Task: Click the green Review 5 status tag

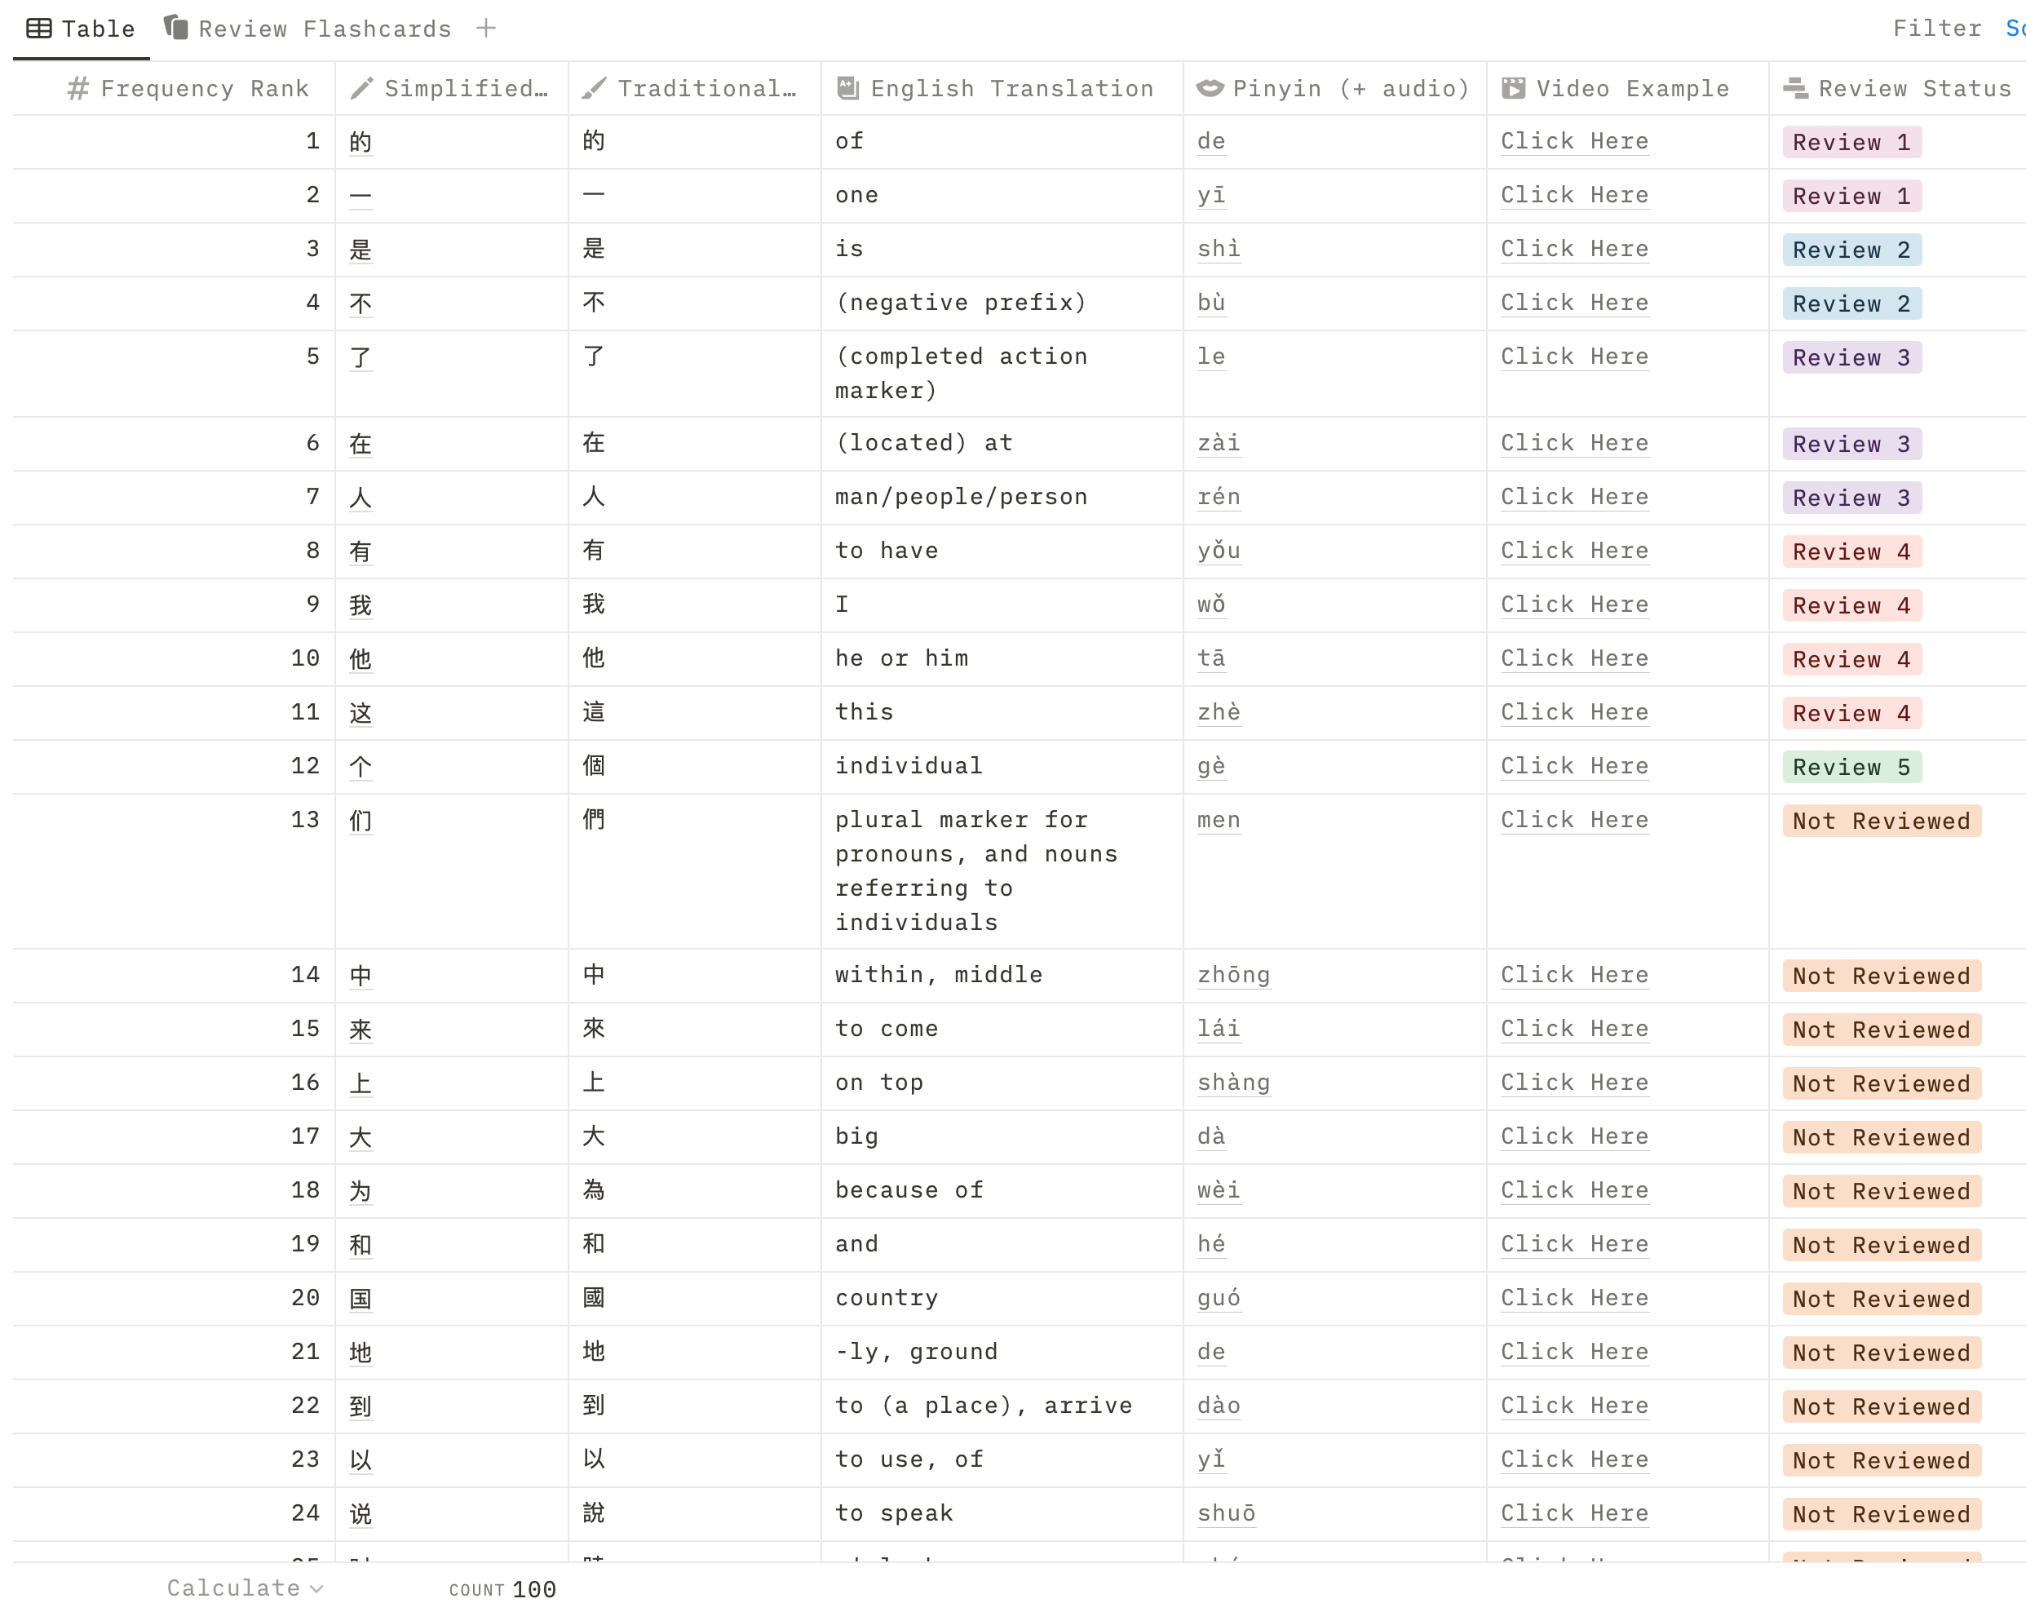Action: pos(1851,767)
